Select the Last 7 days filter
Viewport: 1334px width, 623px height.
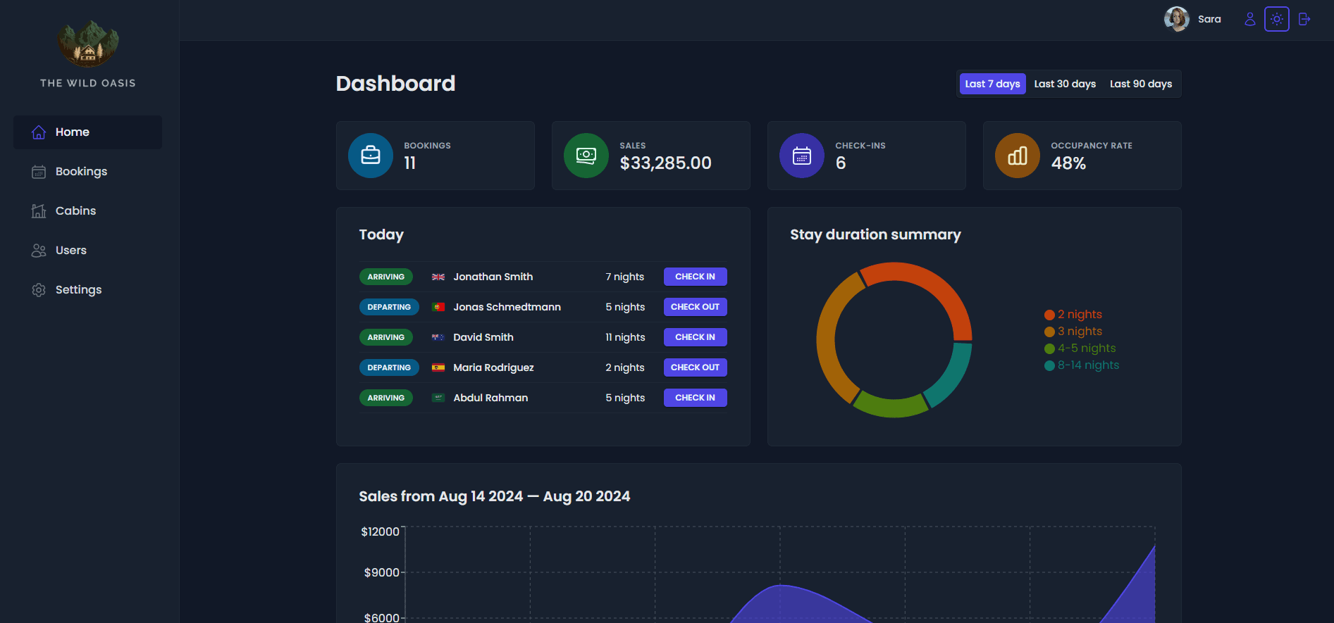(992, 84)
